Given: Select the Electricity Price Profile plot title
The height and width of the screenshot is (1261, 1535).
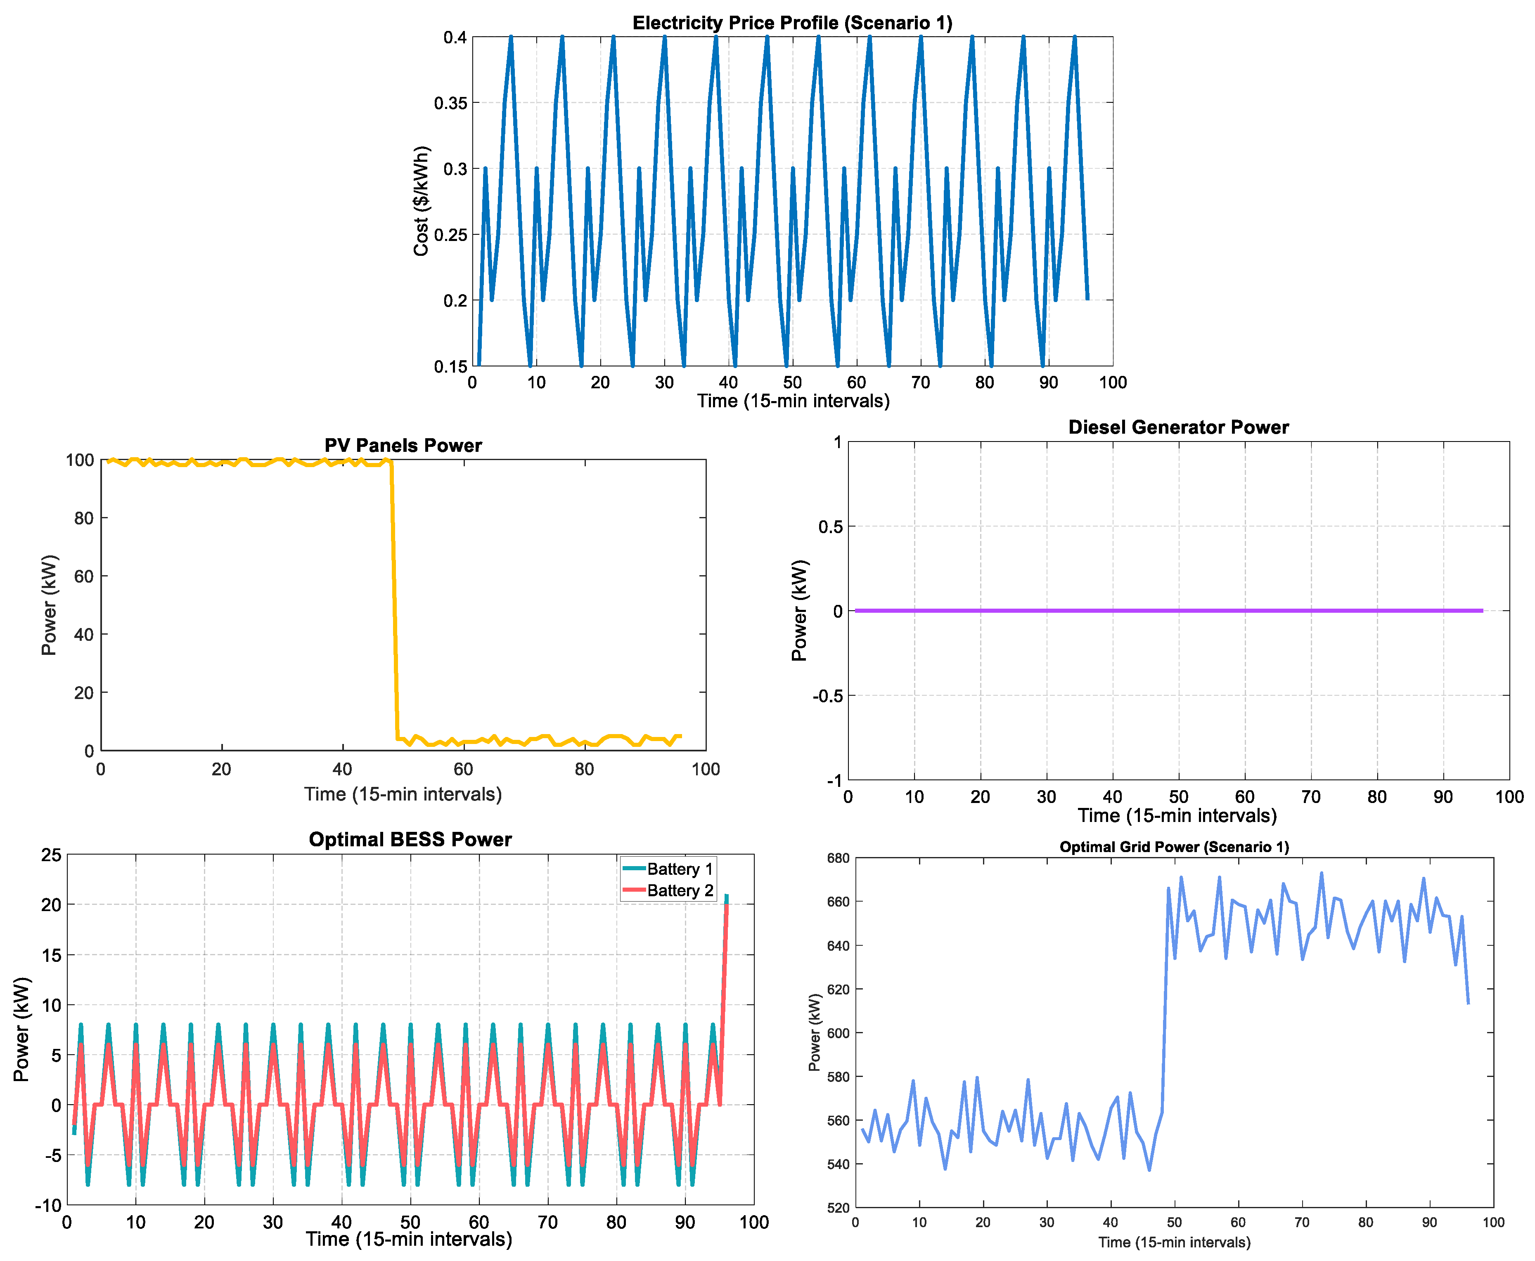Looking at the screenshot, I should [792, 23].
